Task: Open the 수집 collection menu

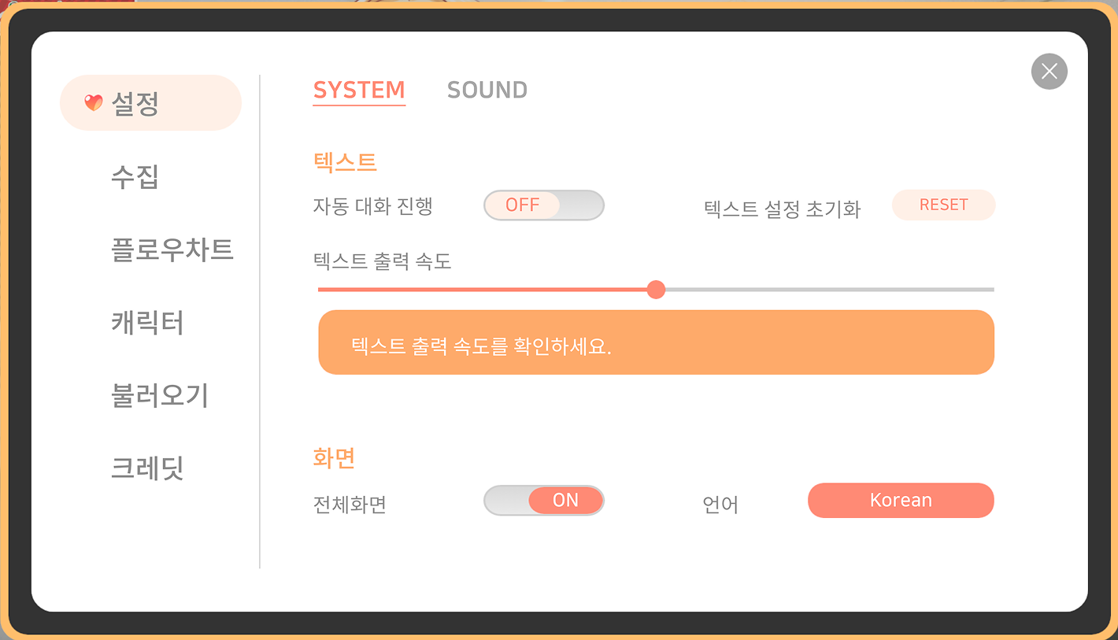Action: [135, 176]
